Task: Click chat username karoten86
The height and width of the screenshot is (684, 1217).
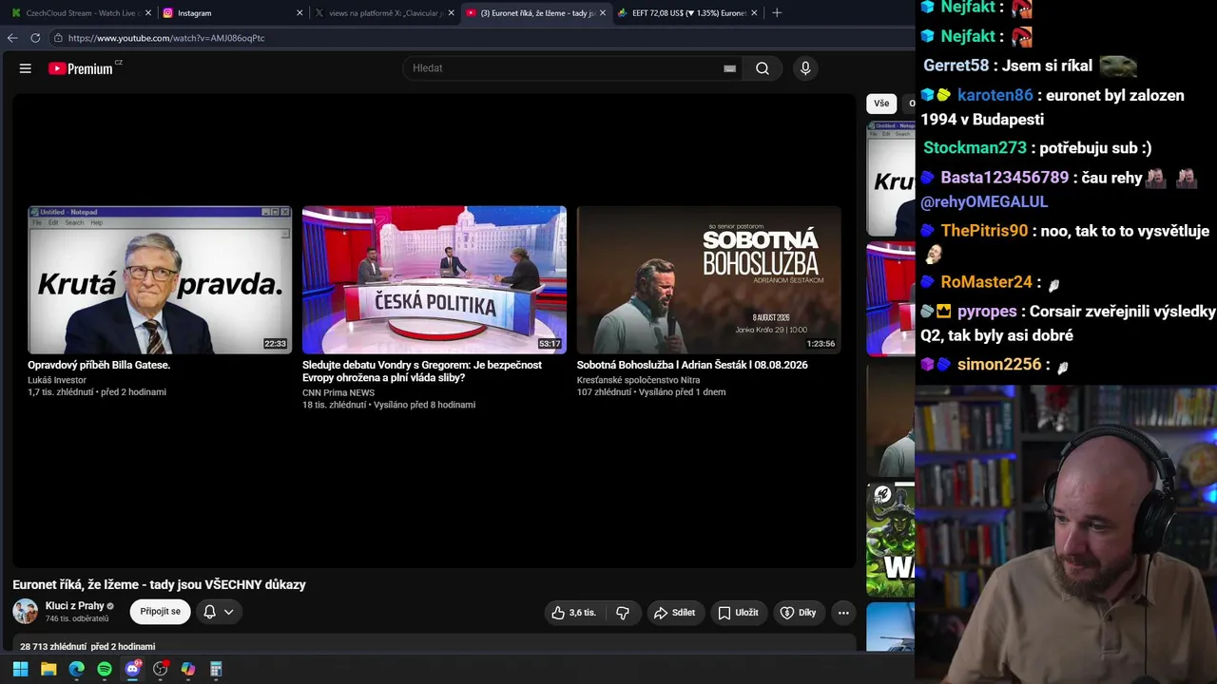Action: [x=995, y=95]
